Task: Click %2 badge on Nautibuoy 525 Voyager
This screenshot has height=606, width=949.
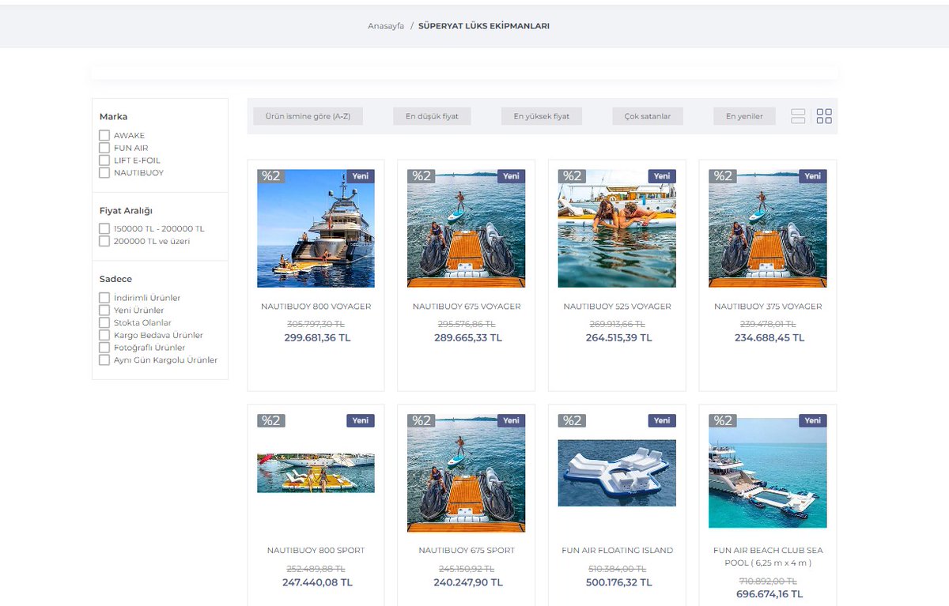Action: click(x=572, y=176)
